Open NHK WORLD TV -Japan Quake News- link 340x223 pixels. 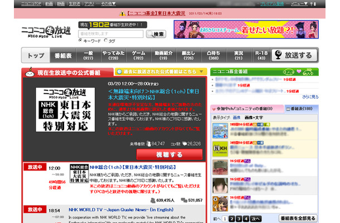(121, 210)
